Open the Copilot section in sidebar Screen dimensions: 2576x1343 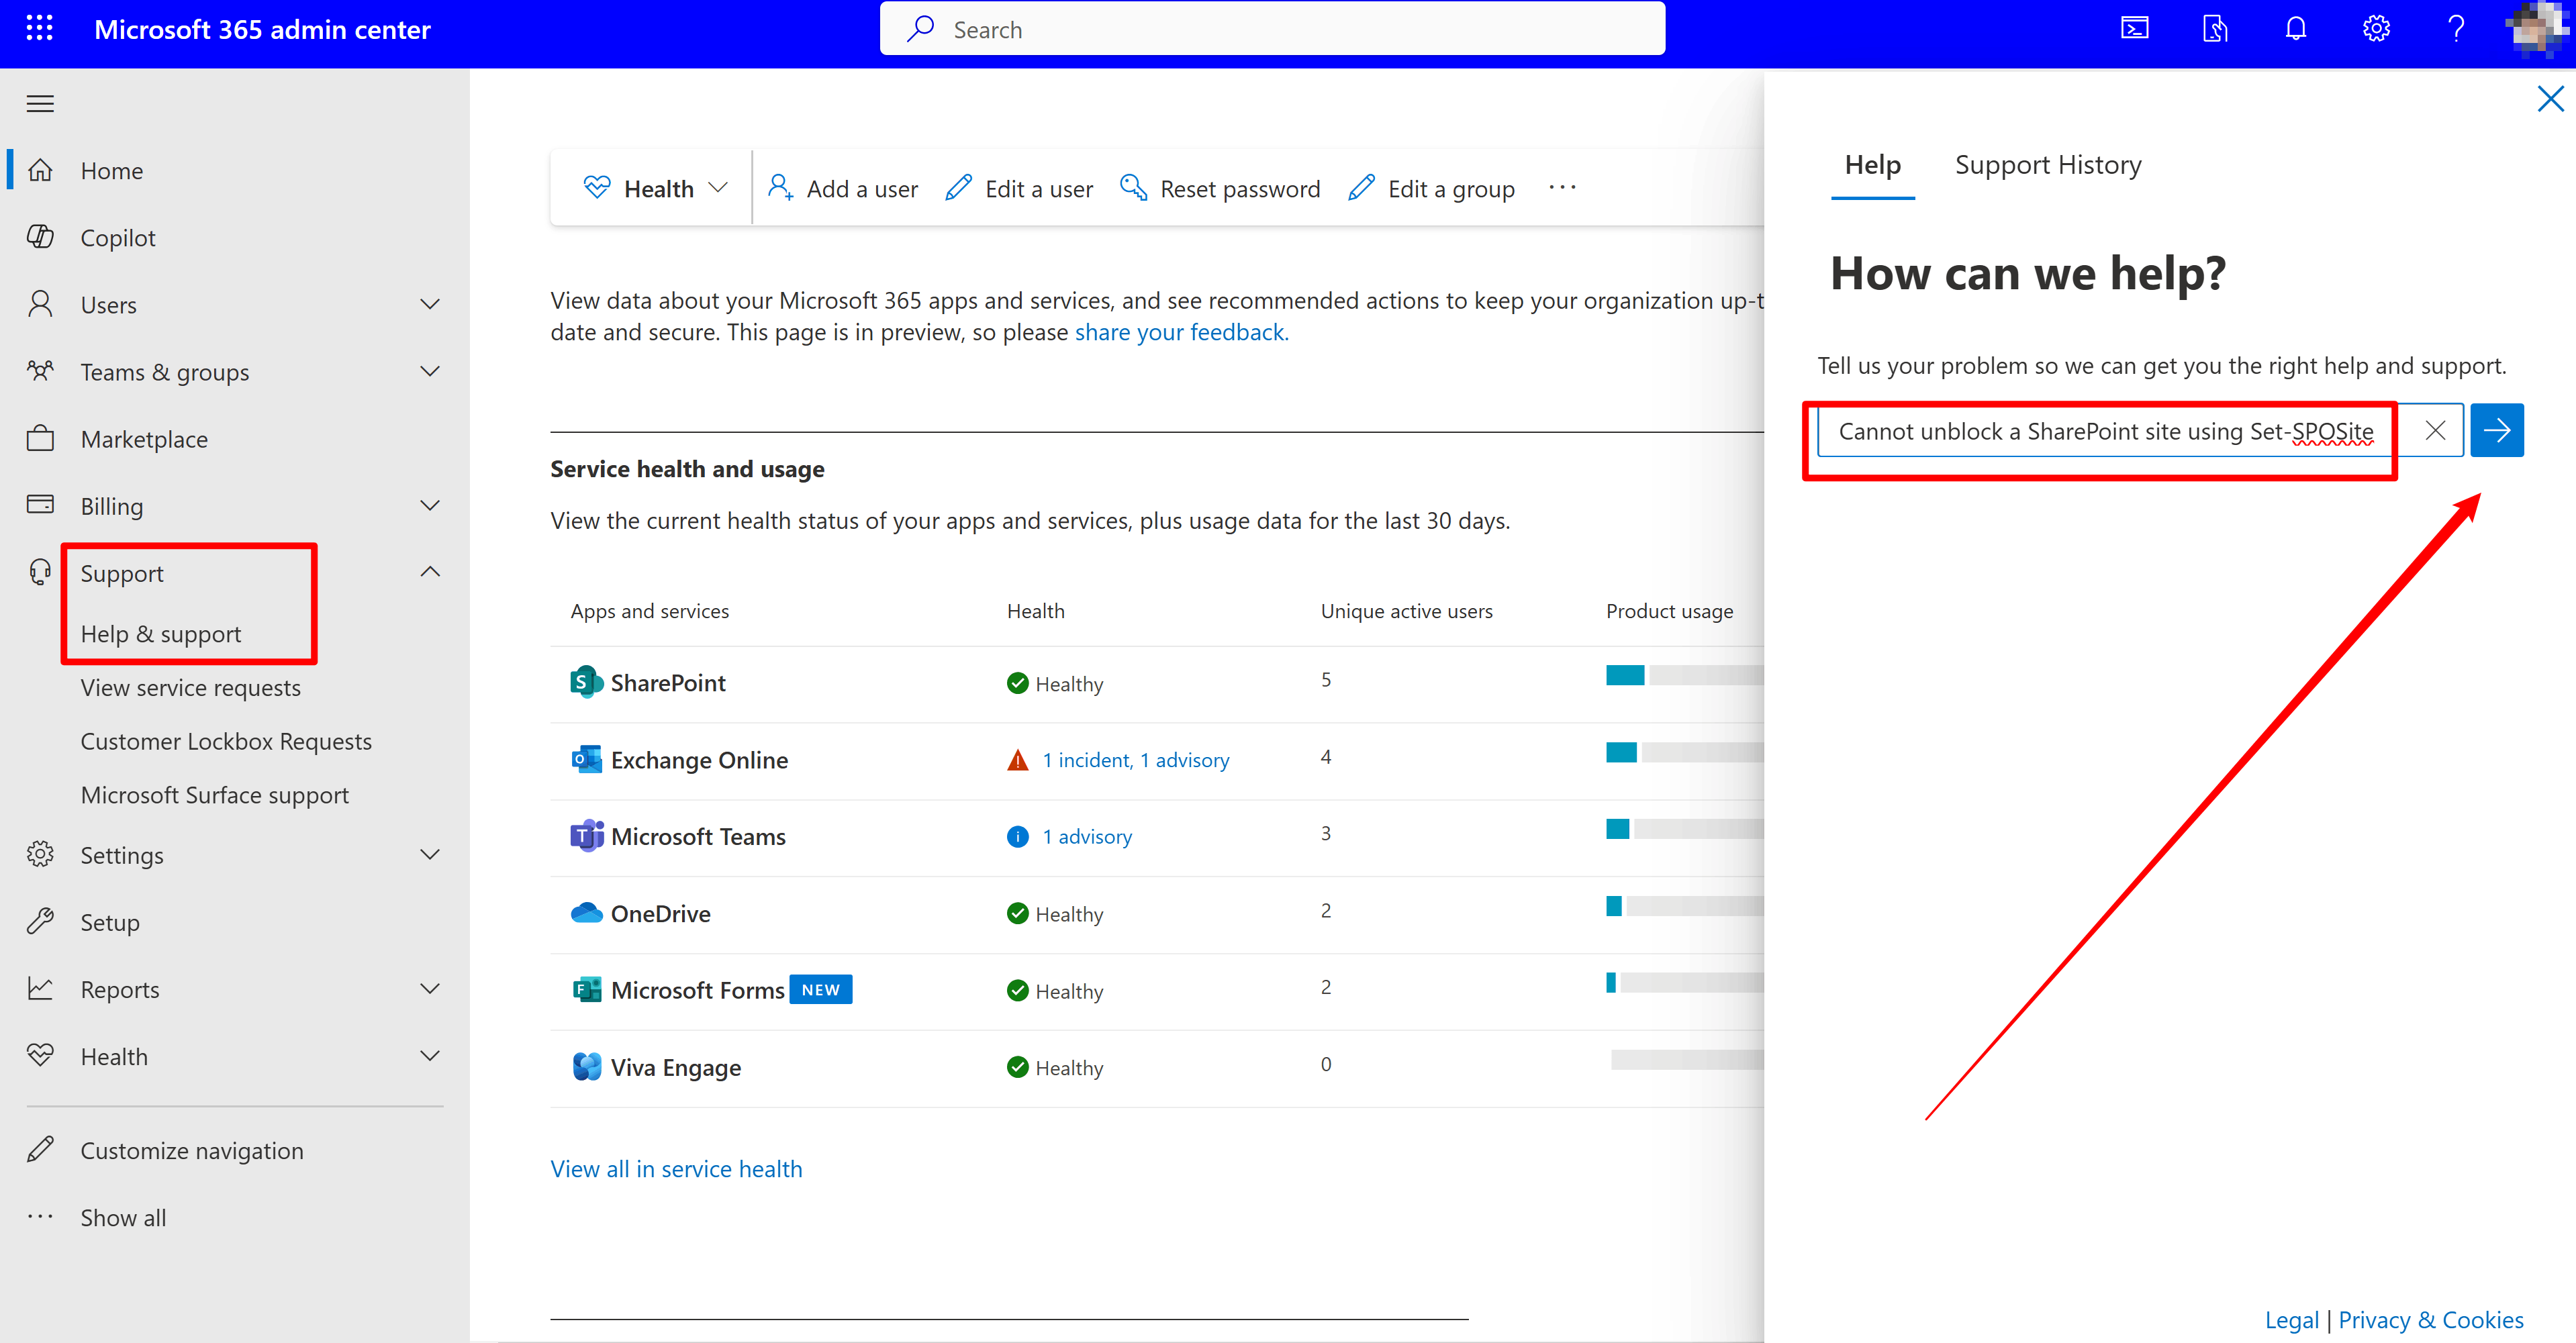click(x=118, y=237)
